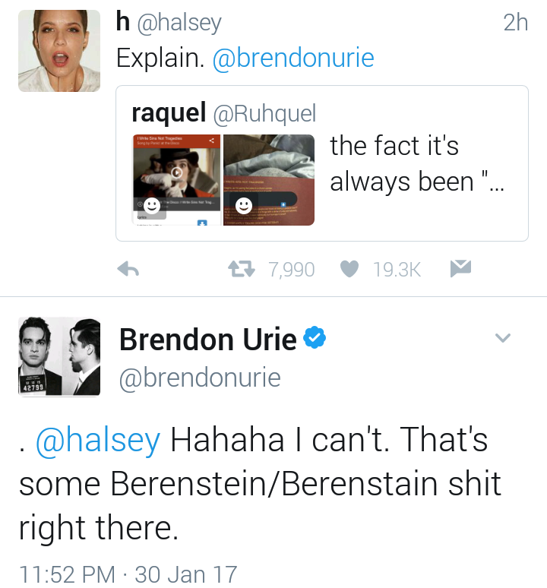Reply to halsey's tweet
The width and height of the screenshot is (547, 588).
pos(128,269)
